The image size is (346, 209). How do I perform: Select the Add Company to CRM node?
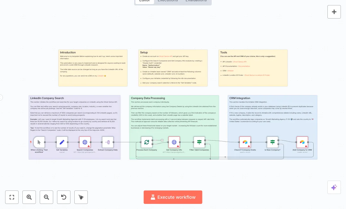pos(302,142)
